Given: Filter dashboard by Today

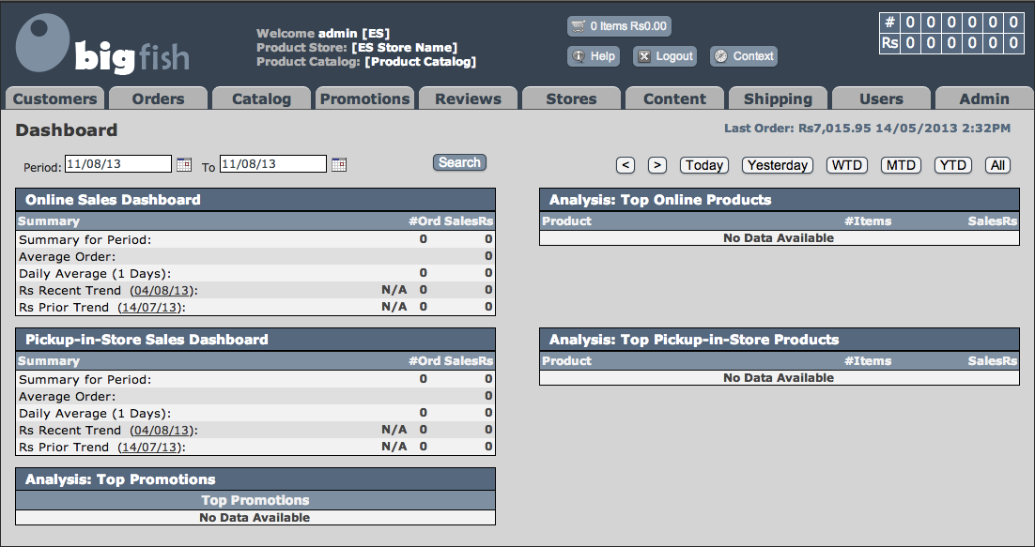Looking at the screenshot, I should click(x=704, y=165).
